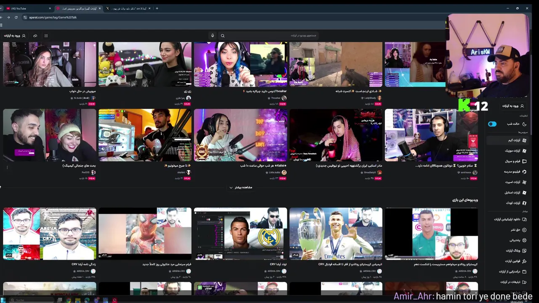
Task: Open the Ronaldo Champions League trophy thumbnail
Action: tap(336, 234)
